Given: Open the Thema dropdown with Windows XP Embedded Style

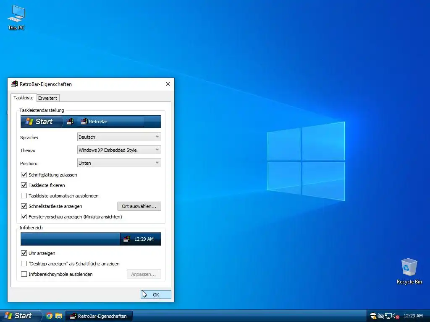Looking at the screenshot, I should (x=119, y=150).
